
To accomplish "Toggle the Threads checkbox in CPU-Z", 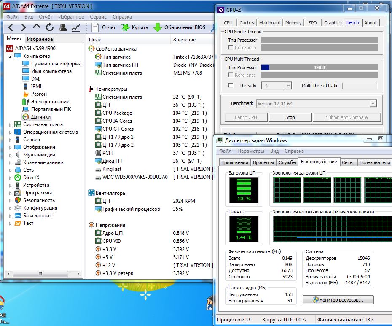I will point(231,86).
